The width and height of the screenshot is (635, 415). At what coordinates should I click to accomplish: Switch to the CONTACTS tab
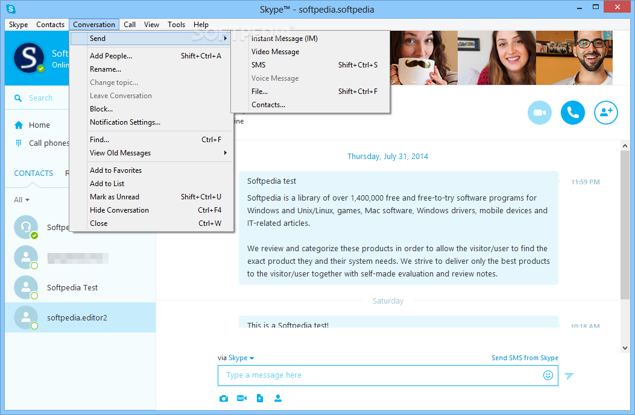(x=34, y=173)
